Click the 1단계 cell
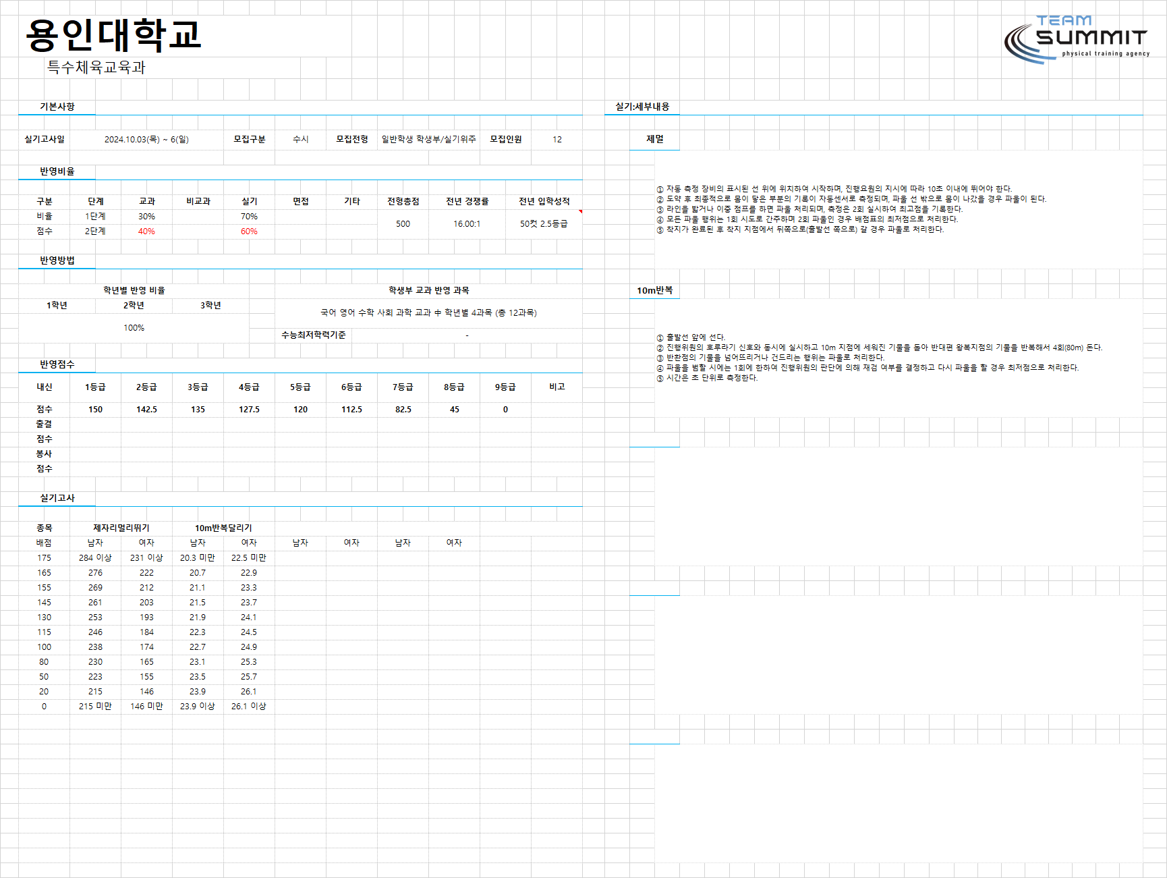1167x878 pixels. (x=95, y=216)
